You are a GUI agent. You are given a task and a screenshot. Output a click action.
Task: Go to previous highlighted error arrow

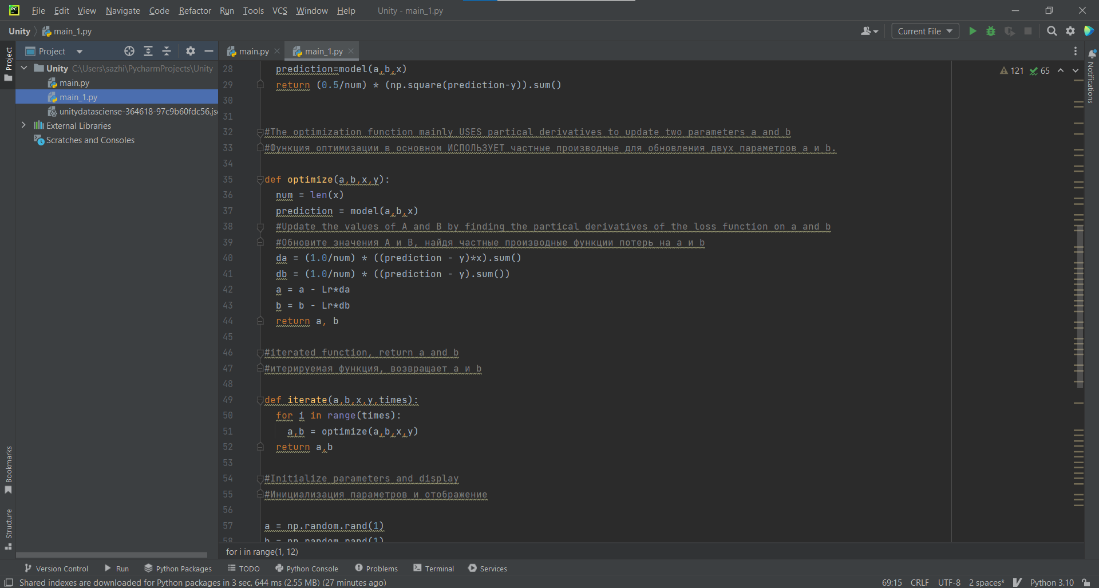1061,70
